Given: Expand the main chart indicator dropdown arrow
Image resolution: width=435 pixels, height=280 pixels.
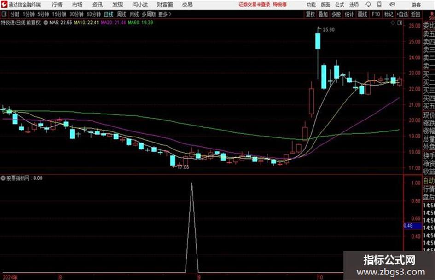Looking at the screenshot, I should [46, 23].
